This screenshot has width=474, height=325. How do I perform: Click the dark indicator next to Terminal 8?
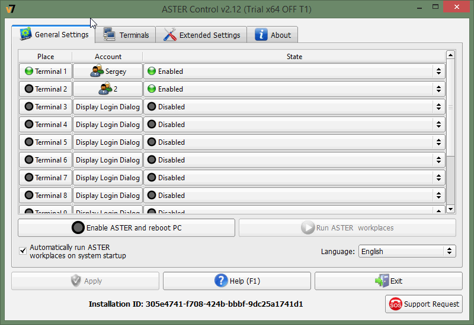pos(28,196)
